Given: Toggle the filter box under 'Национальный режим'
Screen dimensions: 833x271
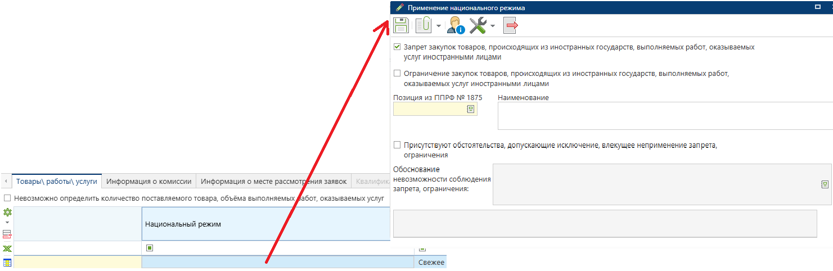Looking at the screenshot, I should click(150, 248).
